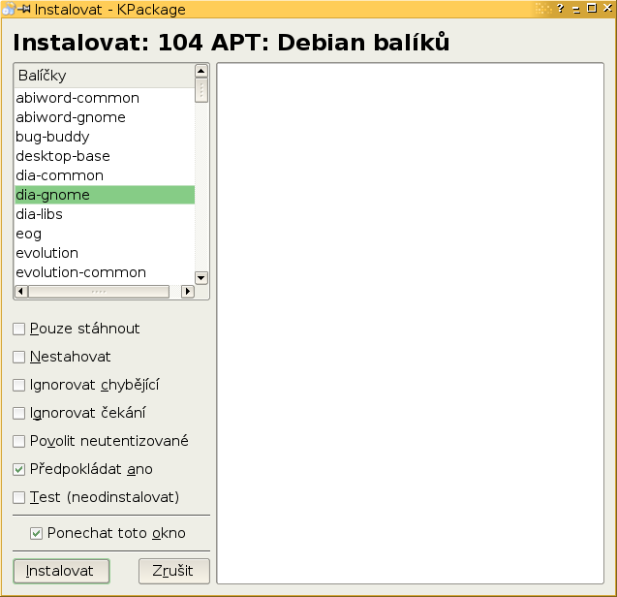The image size is (617, 597).
Task: Click the horizontal scroll left arrow
Action: [21, 292]
